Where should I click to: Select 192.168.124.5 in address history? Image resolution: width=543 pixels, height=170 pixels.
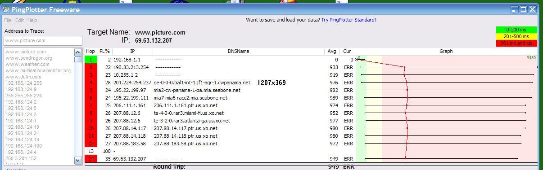(21, 108)
